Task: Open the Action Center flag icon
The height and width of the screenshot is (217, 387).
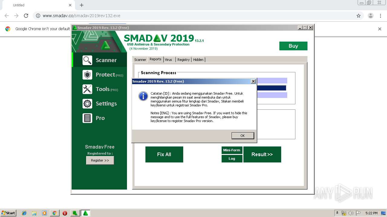Action: tap(358, 213)
